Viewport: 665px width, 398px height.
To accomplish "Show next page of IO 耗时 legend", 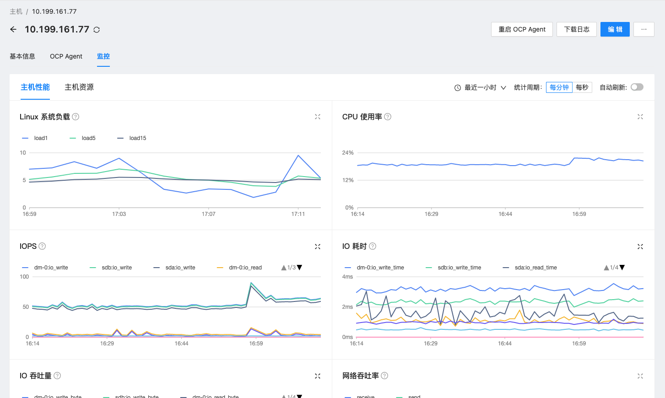I will 622,268.
